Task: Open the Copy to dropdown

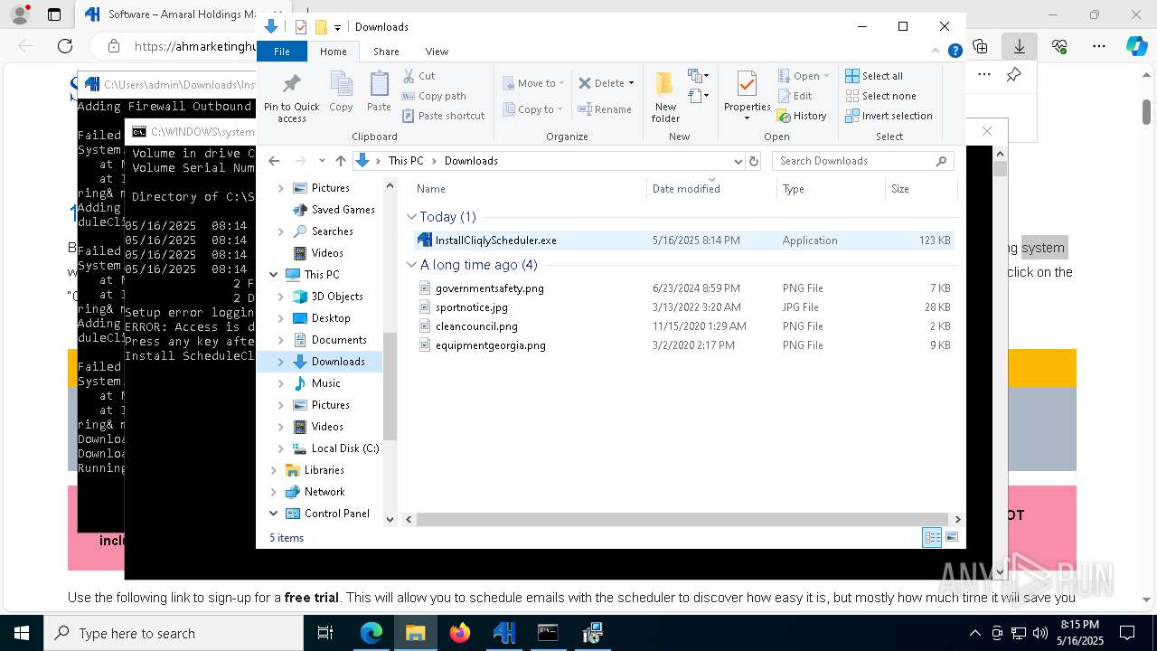Action: coord(533,109)
